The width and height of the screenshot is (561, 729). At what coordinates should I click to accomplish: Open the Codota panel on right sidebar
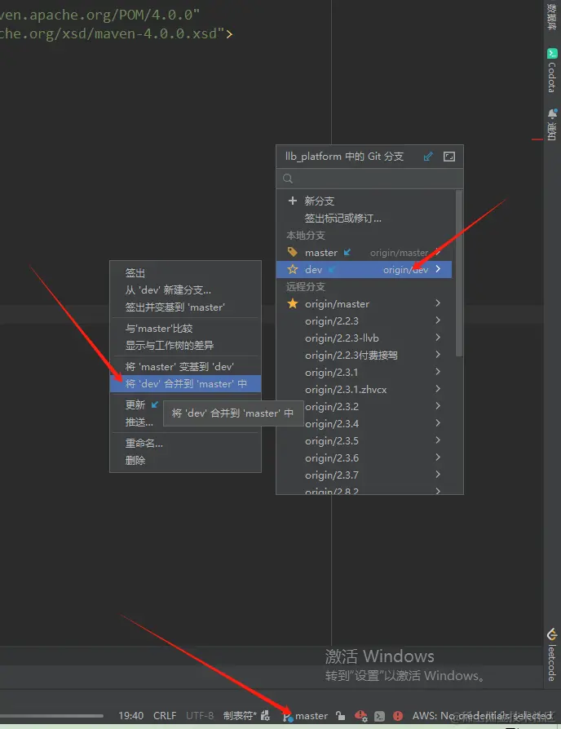click(x=552, y=71)
